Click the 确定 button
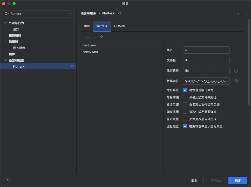Screen dimensions: 251x187 pyautogui.click(x=238, y=181)
